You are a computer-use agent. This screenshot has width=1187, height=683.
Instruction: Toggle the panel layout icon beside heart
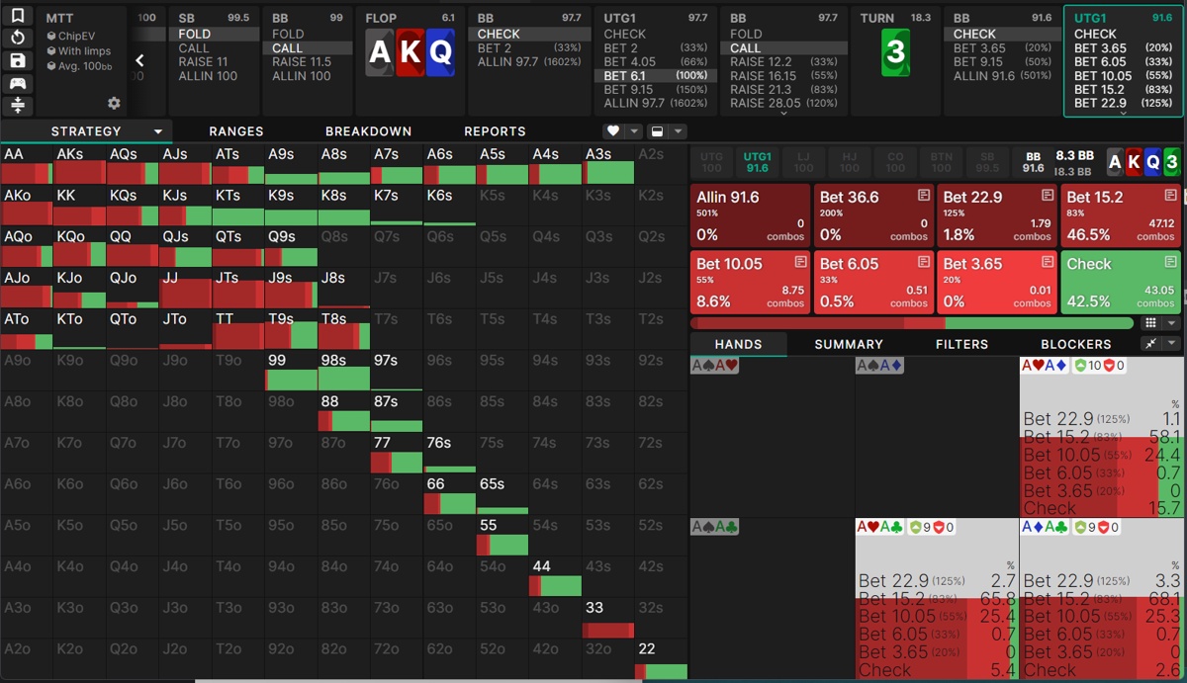point(656,131)
